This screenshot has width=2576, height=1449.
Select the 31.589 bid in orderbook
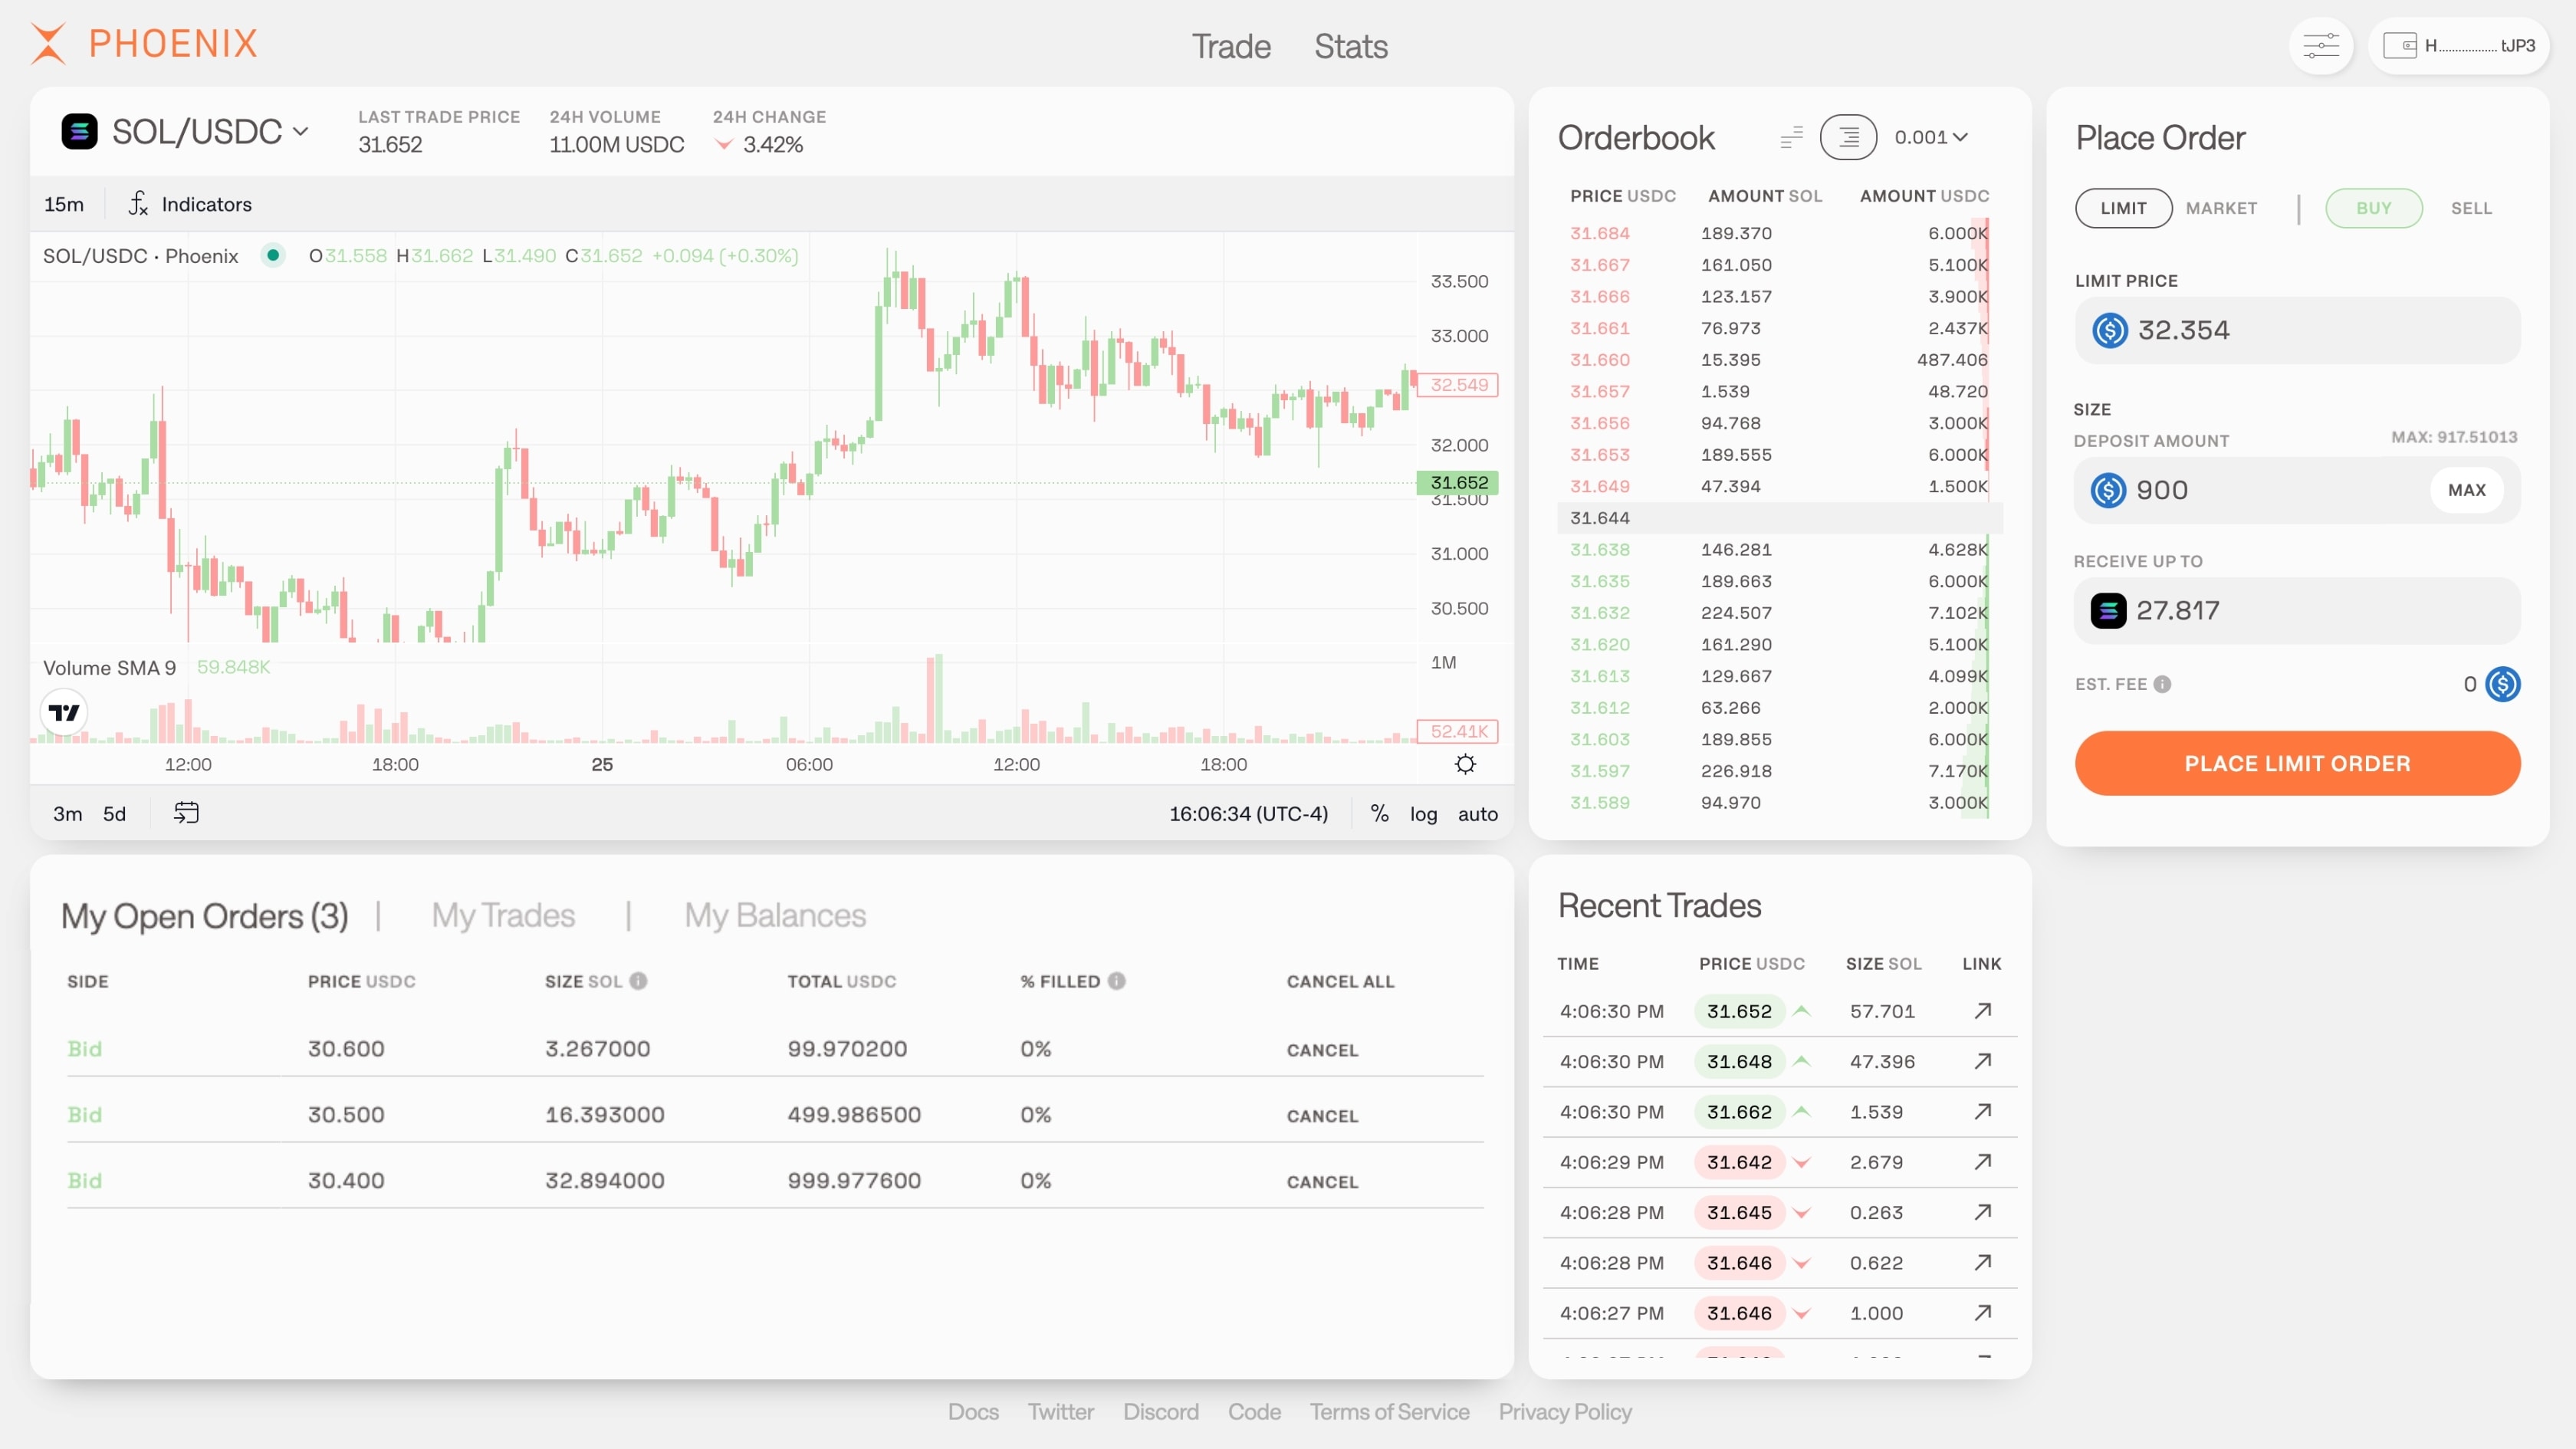[x=1779, y=802]
